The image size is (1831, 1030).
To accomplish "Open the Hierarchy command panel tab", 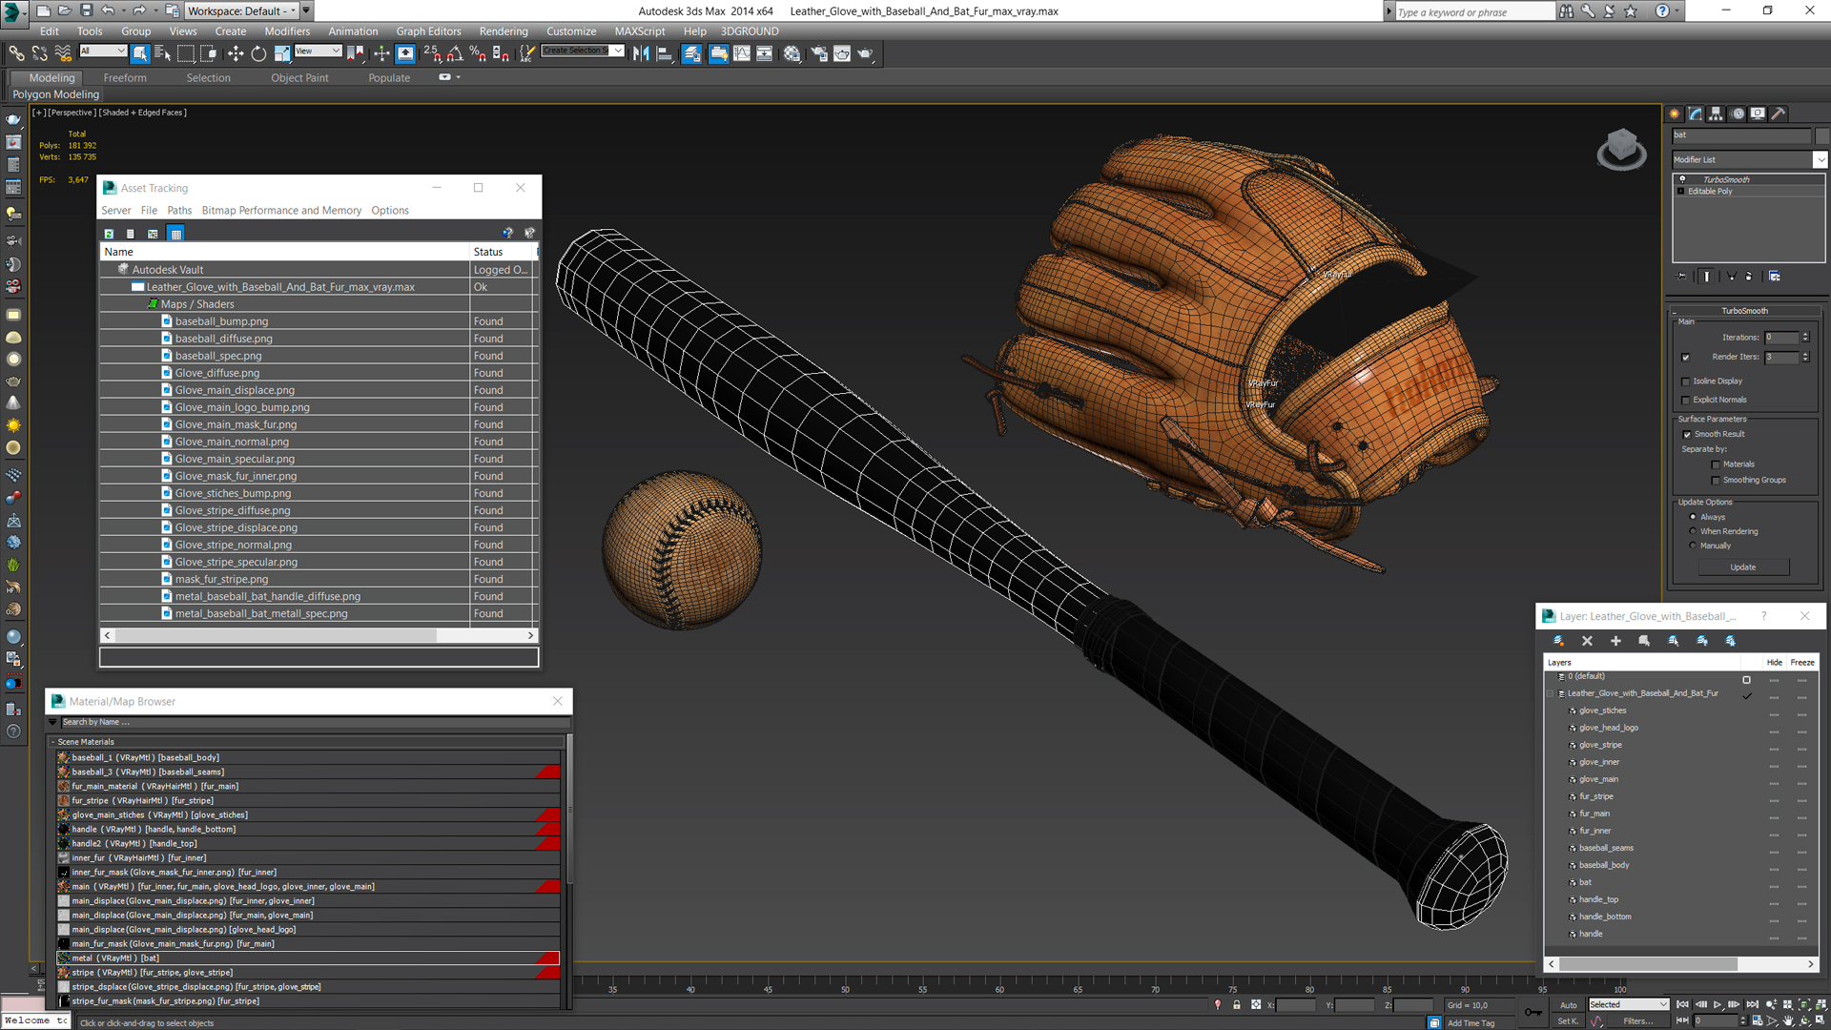I will click(1717, 113).
